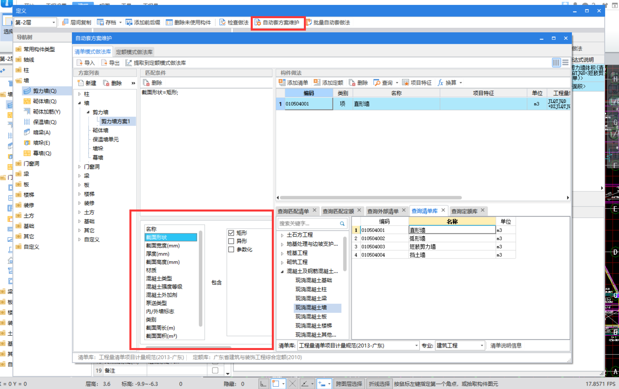Click 新建 in 方案列表 panel
Screen dimensions: 619x389
tap(87, 83)
